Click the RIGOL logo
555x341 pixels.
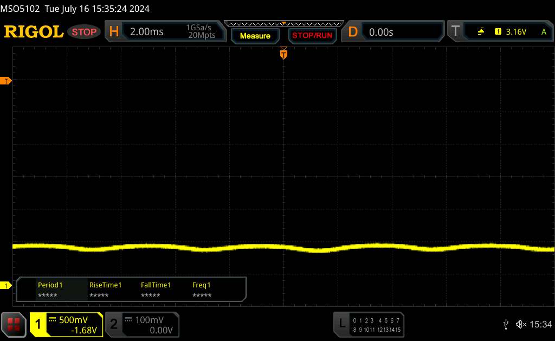[34, 32]
